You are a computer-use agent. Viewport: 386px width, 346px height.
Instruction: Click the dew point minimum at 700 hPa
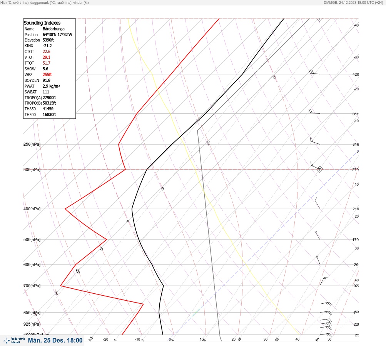point(61,286)
